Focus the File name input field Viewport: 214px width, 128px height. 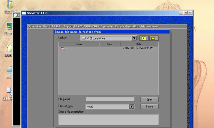110,99
